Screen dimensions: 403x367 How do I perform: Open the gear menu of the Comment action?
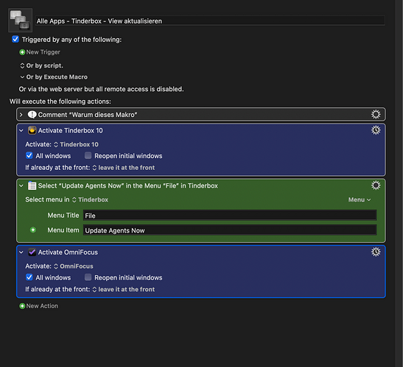tap(376, 114)
